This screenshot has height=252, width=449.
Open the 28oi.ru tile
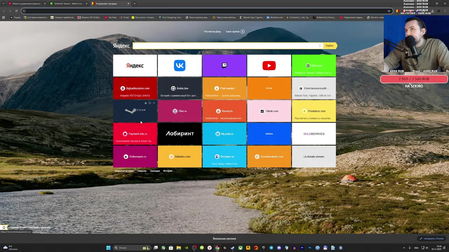tap(180, 111)
